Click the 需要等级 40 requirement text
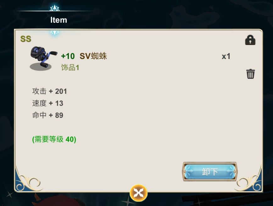This screenshot has height=206, width=273. tap(54, 139)
